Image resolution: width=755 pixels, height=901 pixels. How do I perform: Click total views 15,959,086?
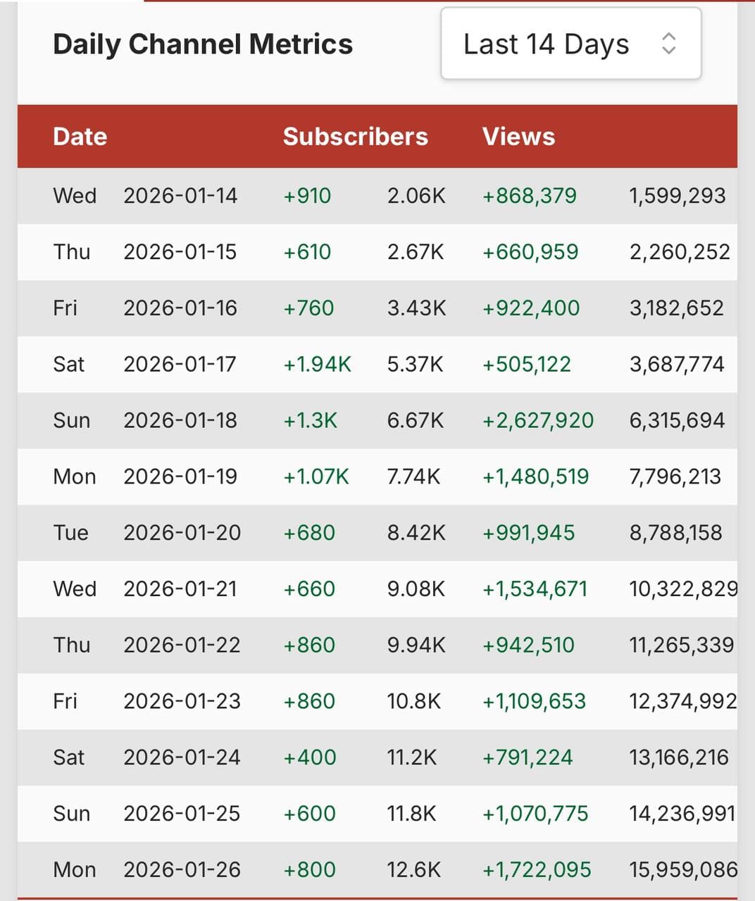(x=682, y=870)
